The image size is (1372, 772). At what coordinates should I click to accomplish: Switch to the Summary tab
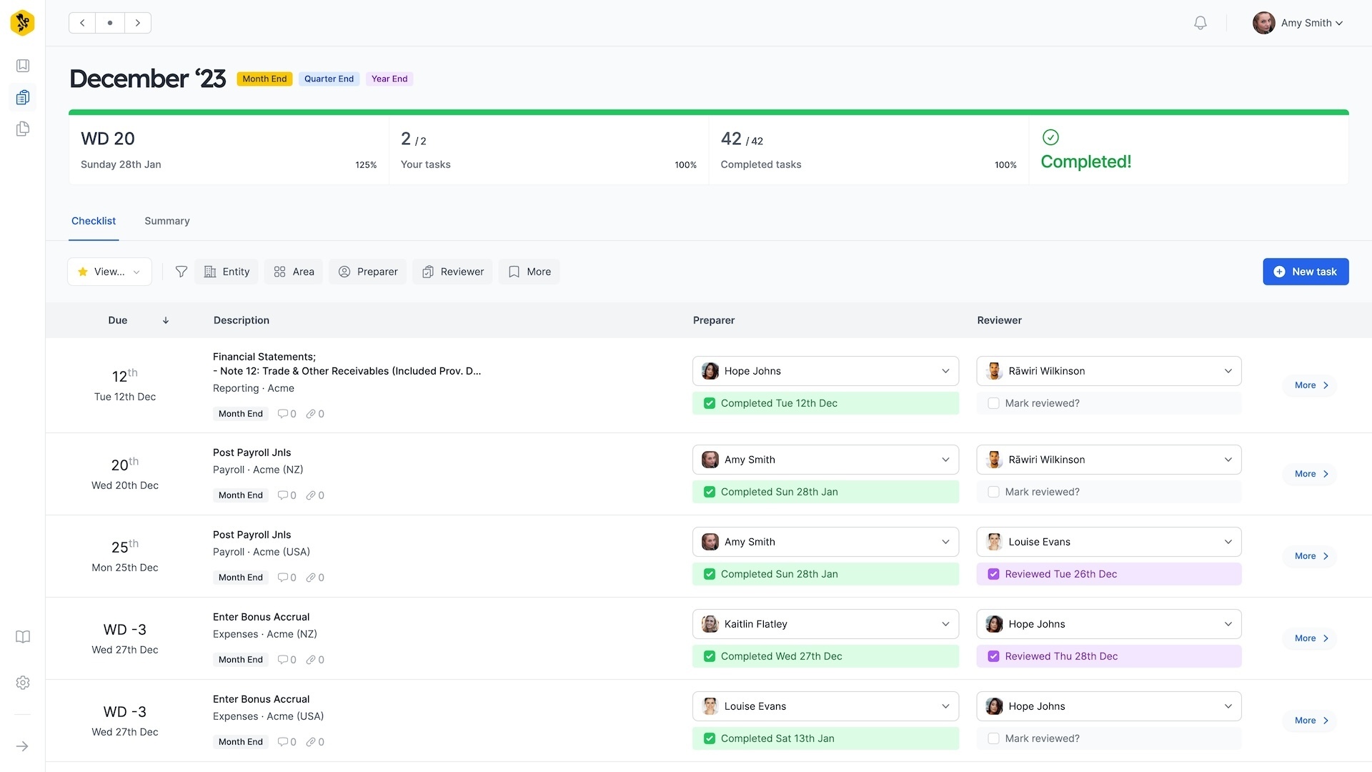click(166, 221)
